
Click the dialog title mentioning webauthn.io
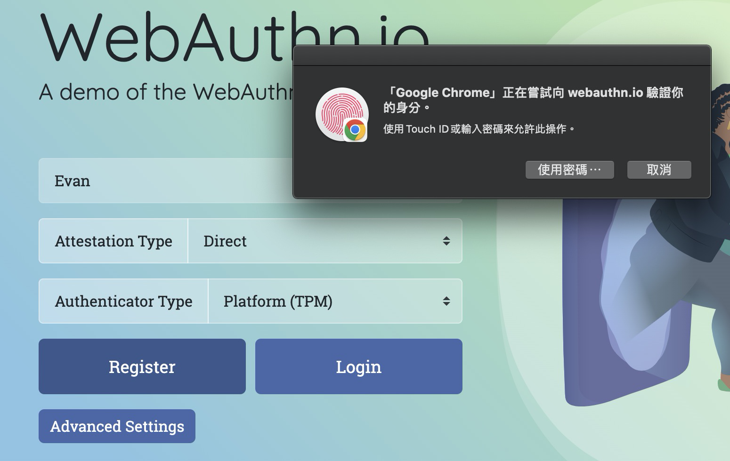pyautogui.click(x=533, y=100)
